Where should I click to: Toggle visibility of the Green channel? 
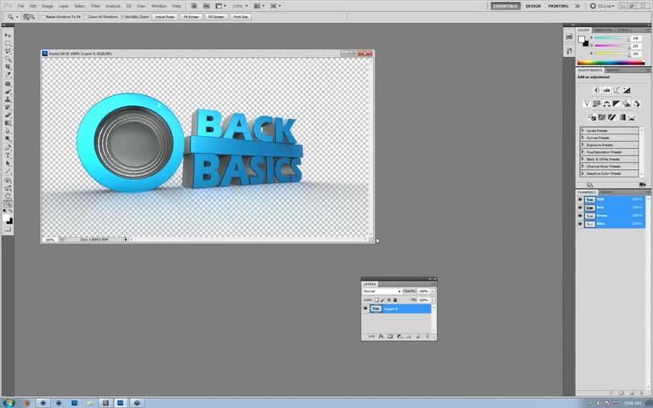pos(580,216)
